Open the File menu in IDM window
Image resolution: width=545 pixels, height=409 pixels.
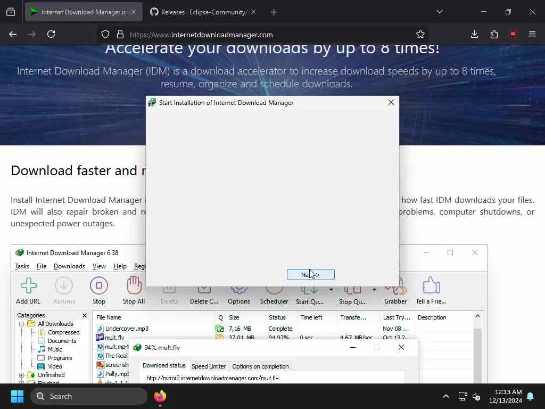tap(42, 266)
